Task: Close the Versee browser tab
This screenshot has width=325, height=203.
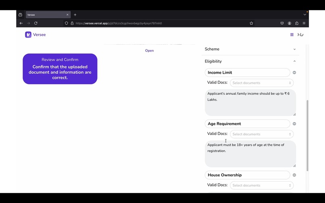Action: 67,15
